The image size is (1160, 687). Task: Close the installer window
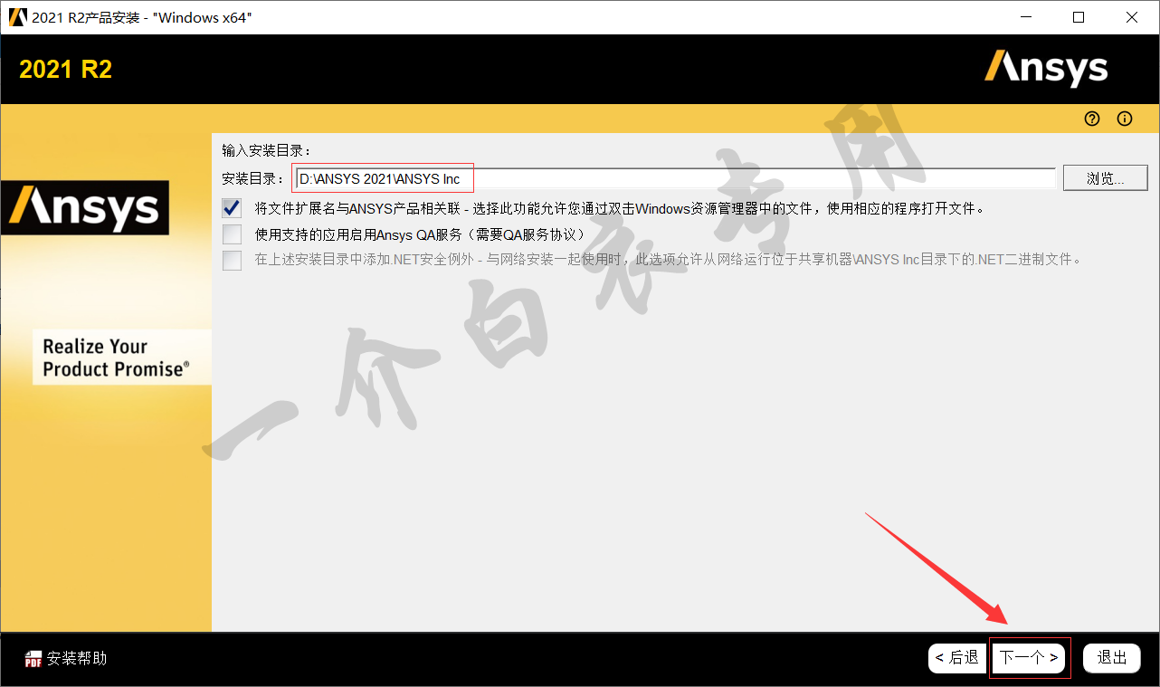coord(1132,17)
